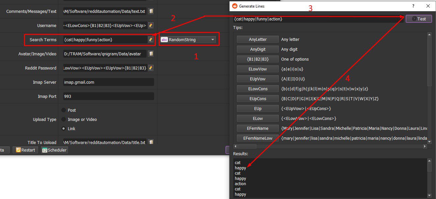Click the 'One of options' description
Viewport: 436px width, 199px height.
pos(295,59)
